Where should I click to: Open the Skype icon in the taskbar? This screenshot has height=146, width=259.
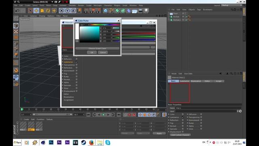pyautogui.click(x=108, y=142)
